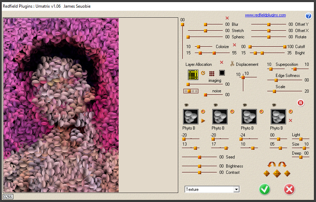Click the red X beside fourth texture
This screenshot has width=316, height=202.
click(290, 121)
